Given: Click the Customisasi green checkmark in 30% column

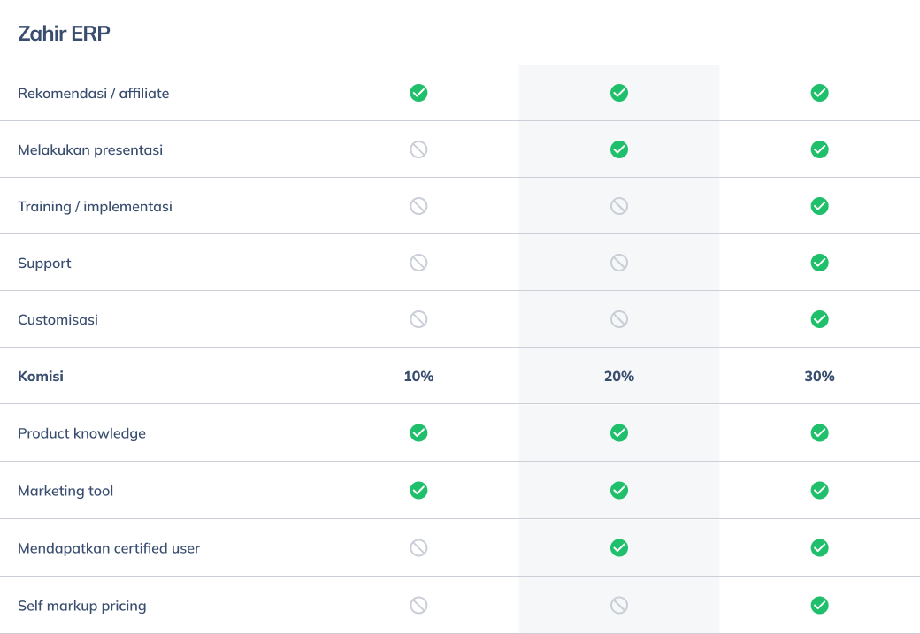Looking at the screenshot, I should point(820,319).
